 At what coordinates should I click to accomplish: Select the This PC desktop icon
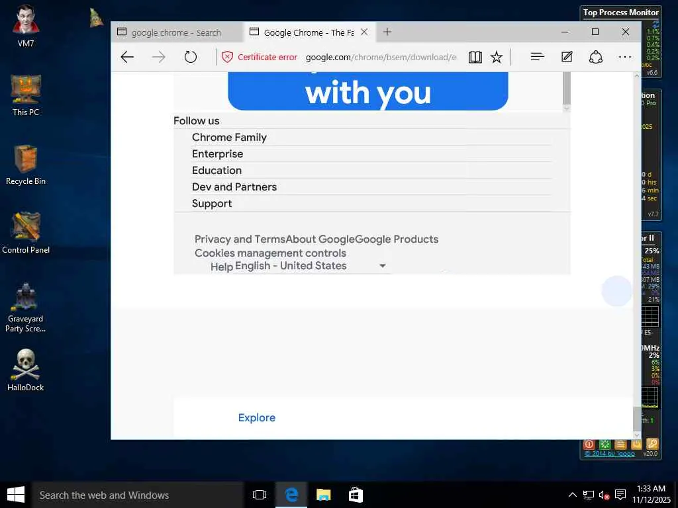[x=26, y=95]
